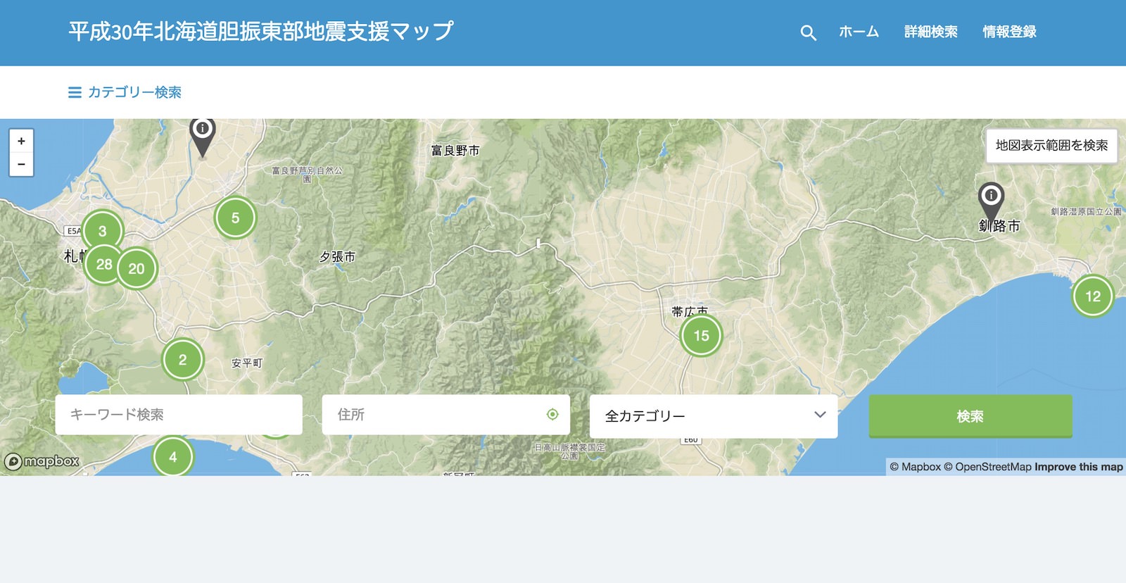1126x583 pixels.
Task: Click the 釧路湿原国立公園 map label
Action: pyautogui.click(x=1086, y=211)
